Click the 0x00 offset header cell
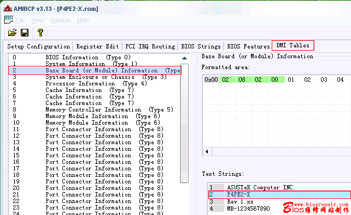This screenshot has height=215, width=351. pos(211,79)
